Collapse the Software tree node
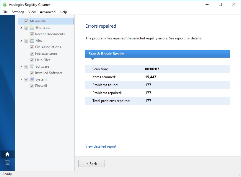The image size is (241, 177). click(21, 66)
